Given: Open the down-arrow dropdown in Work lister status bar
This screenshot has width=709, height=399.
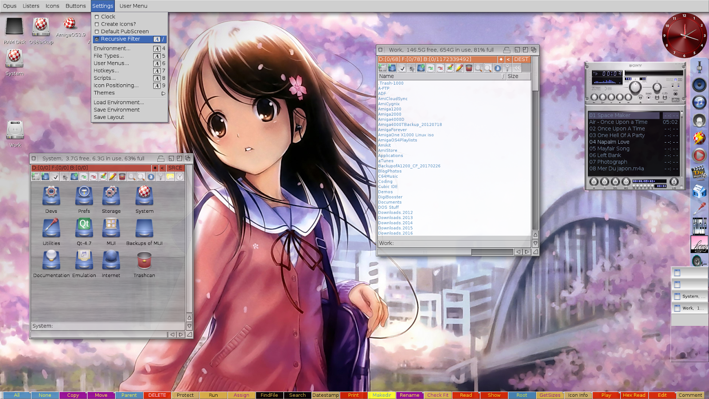Looking at the screenshot, I should pos(501,59).
